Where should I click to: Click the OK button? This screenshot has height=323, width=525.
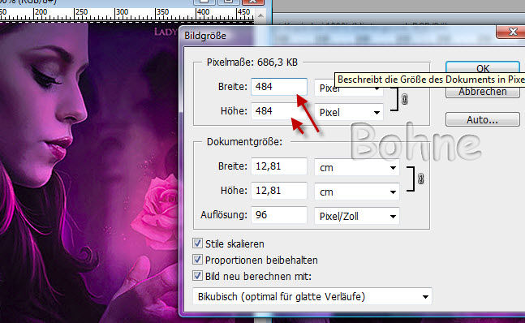pos(483,67)
